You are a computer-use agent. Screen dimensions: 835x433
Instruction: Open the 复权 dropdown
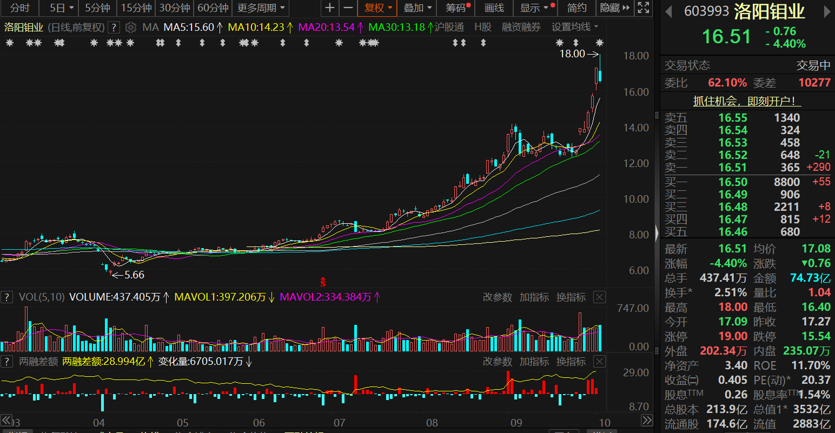[377, 8]
